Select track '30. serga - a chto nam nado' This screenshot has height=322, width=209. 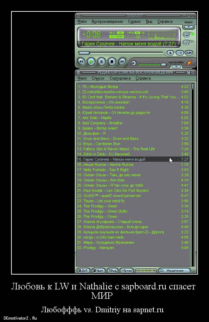point(133,237)
